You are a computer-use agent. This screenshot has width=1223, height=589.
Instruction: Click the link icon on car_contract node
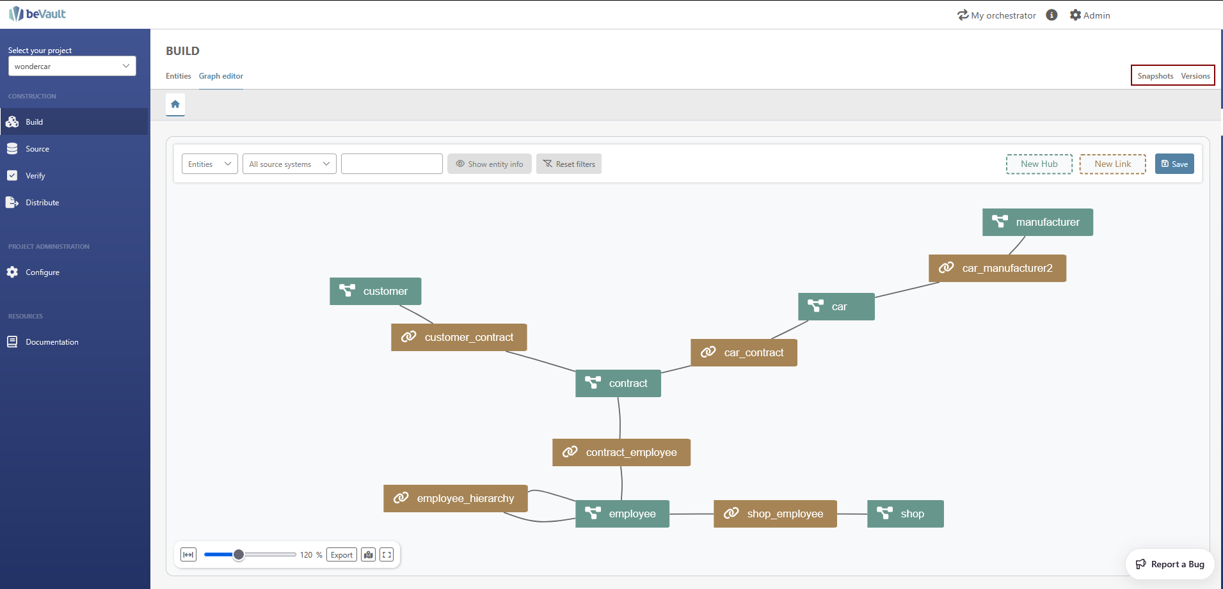click(x=708, y=352)
